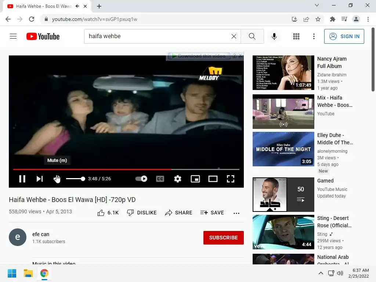Show hidden system tray icons

click(321, 273)
